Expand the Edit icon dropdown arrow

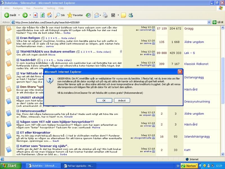(118, 15)
